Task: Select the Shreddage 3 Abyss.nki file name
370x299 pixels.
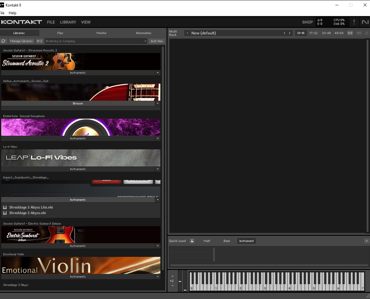Action: coord(27,213)
